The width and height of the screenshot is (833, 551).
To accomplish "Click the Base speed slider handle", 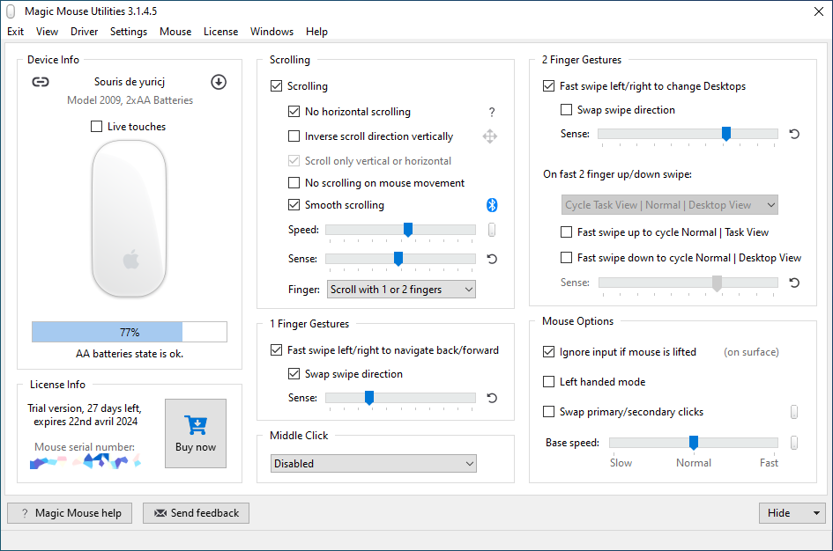I will click(x=693, y=442).
